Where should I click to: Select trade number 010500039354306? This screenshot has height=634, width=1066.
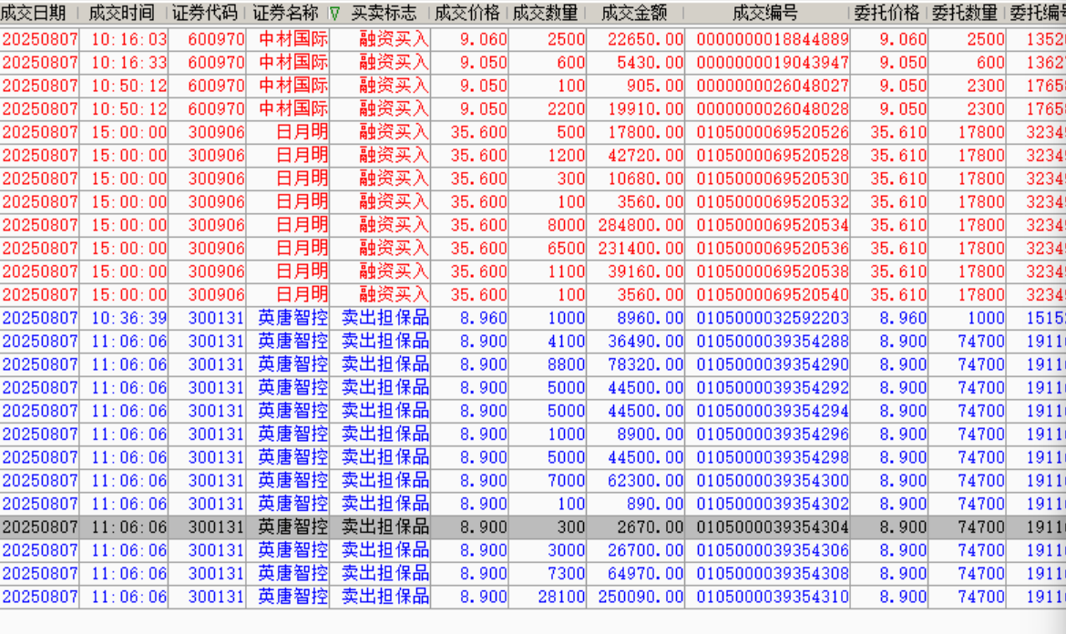click(x=773, y=549)
